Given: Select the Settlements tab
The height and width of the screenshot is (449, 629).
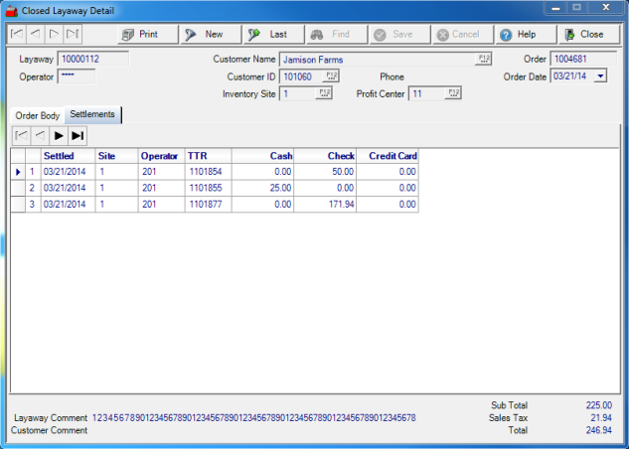Looking at the screenshot, I should 92,114.
